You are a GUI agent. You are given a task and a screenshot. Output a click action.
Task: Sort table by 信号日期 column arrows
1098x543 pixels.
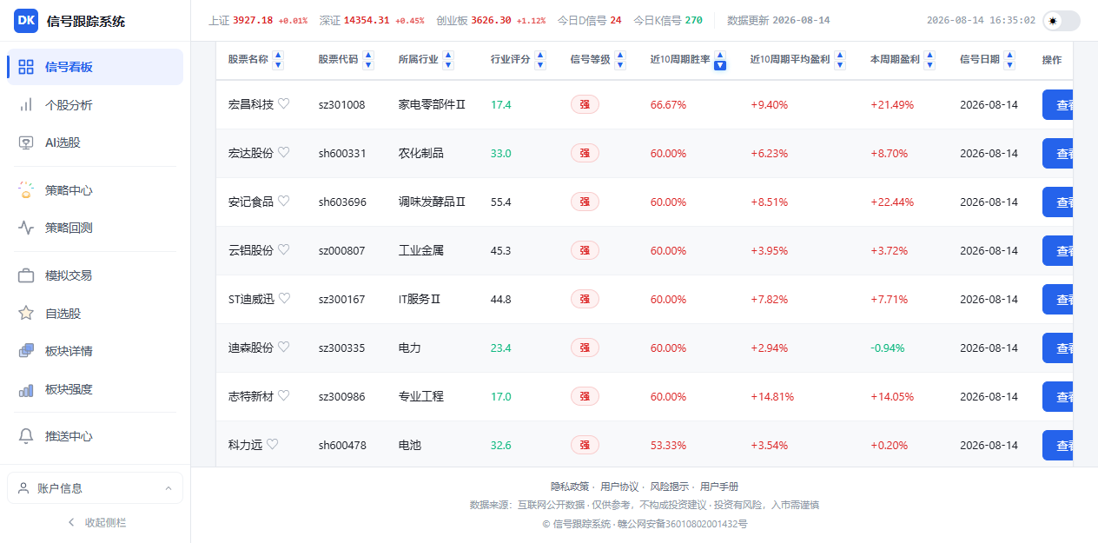click(x=1010, y=60)
